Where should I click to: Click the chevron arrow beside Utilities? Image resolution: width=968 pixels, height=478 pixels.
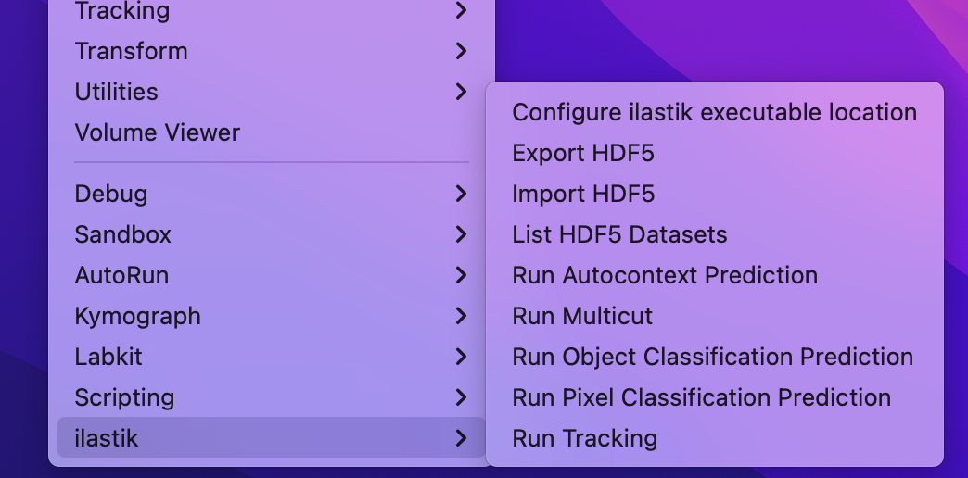(x=461, y=92)
